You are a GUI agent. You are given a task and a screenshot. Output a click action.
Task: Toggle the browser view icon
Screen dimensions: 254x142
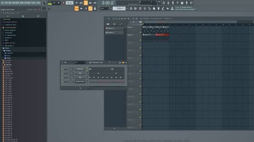149,9
